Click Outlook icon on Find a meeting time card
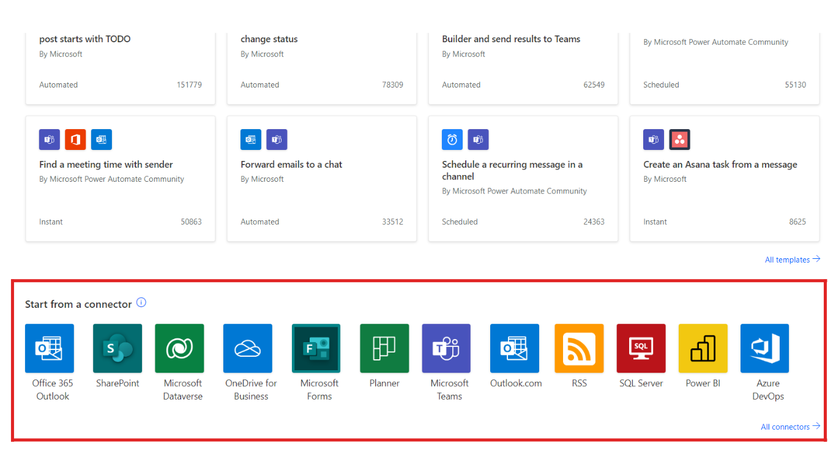This screenshot has height=470, width=836. tap(102, 140)
